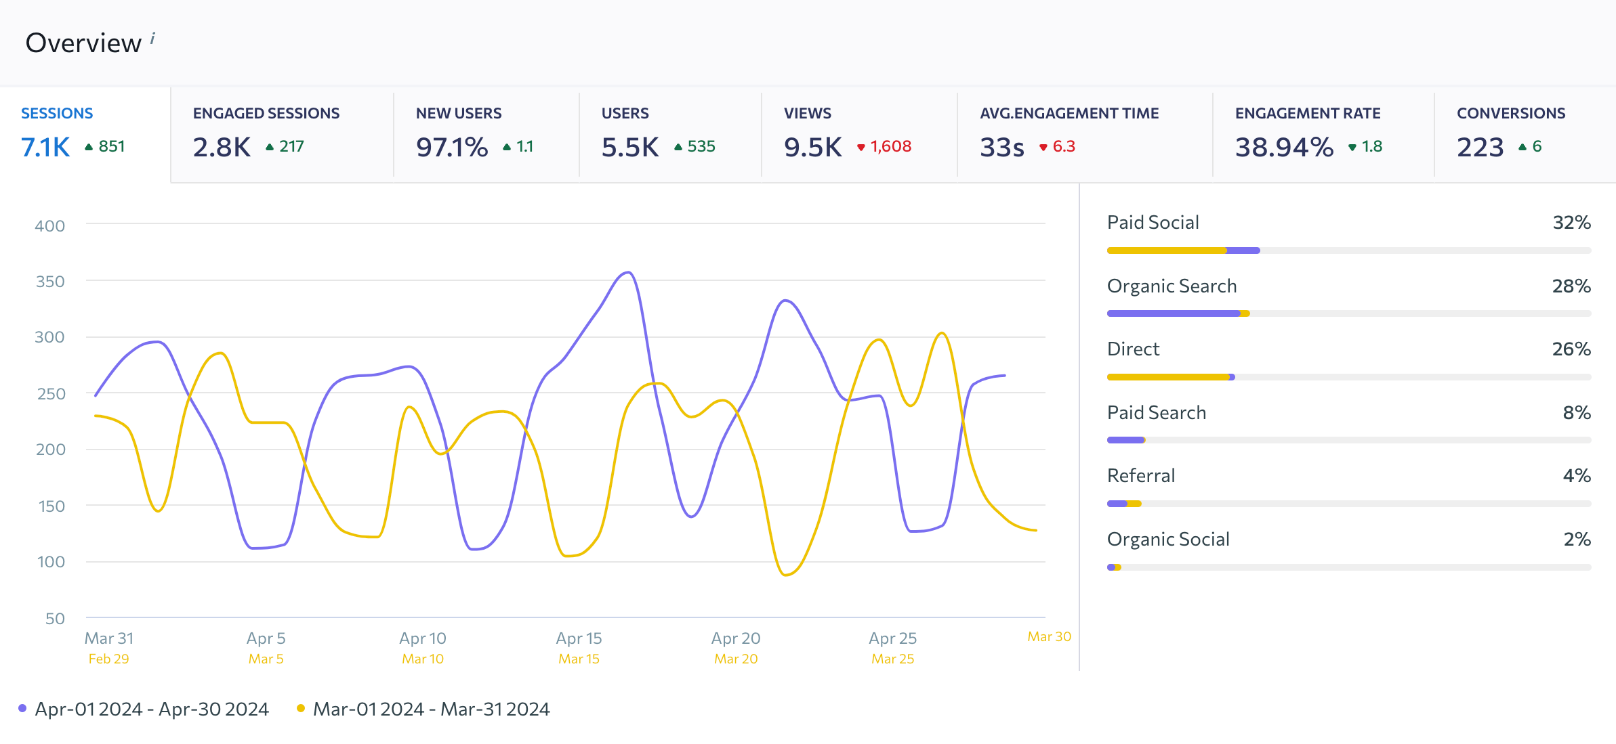The image size is (1616, 744).
Task: Select the Engagement Rate tab
Action: [1323, 135]
